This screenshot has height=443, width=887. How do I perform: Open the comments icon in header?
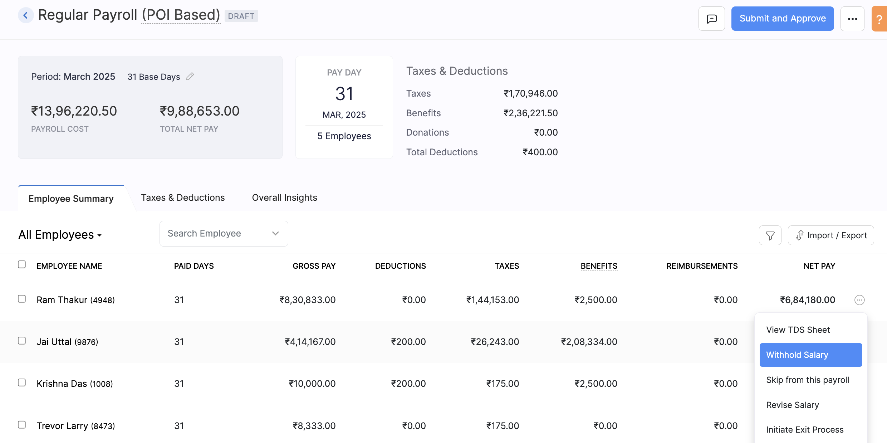point(711,19)
